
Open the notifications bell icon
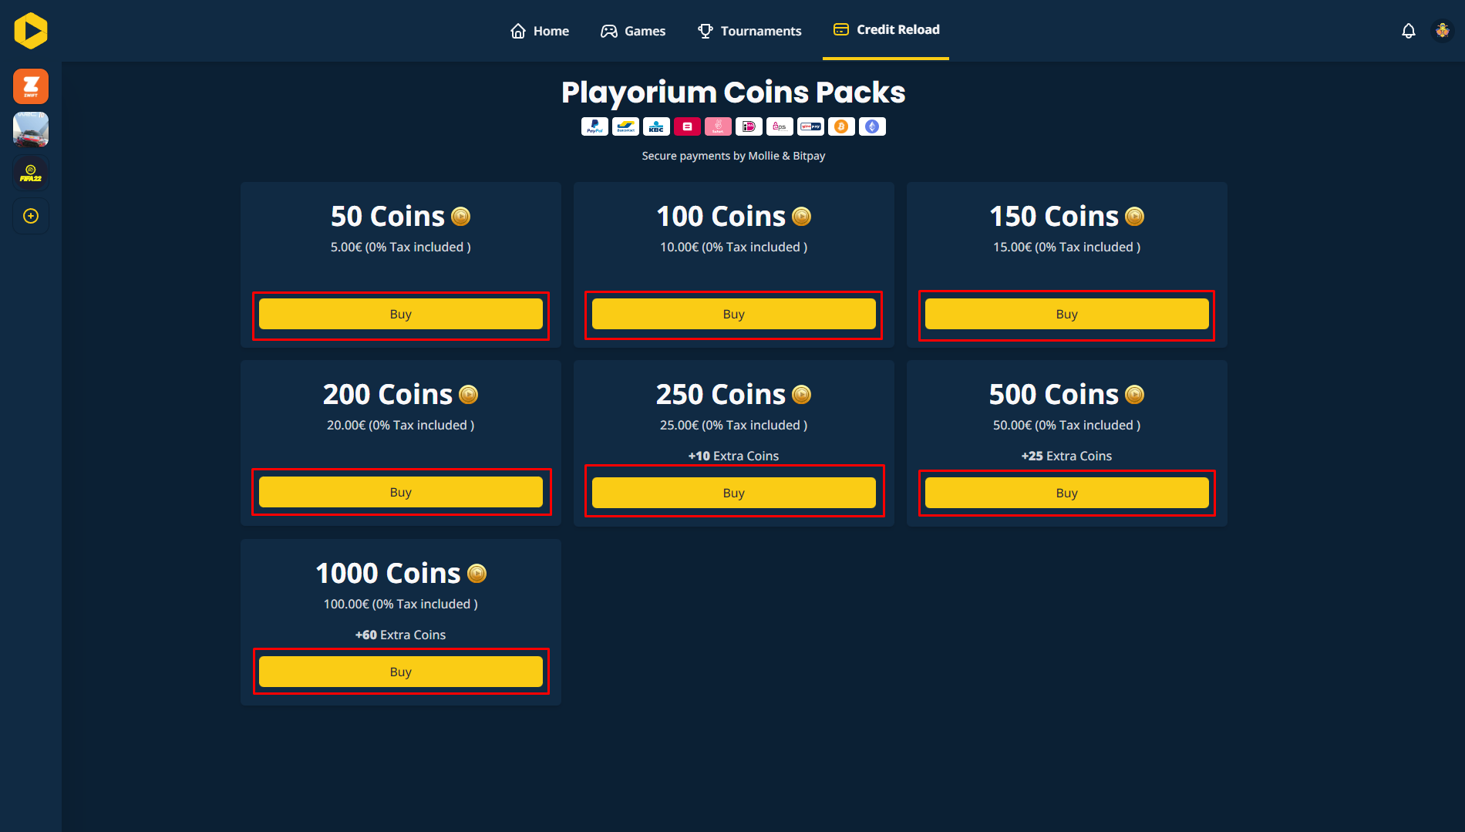coord(1408,31)
